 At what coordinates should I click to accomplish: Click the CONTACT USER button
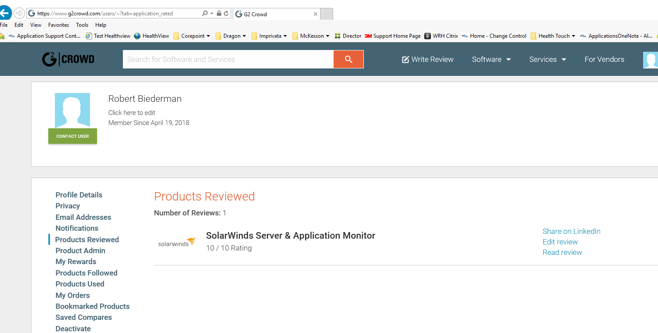[72, 136]
